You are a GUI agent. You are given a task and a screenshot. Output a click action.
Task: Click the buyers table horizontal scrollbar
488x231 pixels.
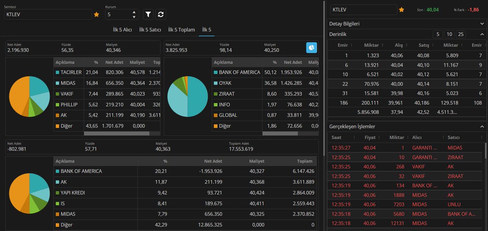(x=116, y=133)
